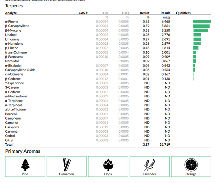
Task: Click the α-Terpinene analyte name
Action: coord(14,101)
